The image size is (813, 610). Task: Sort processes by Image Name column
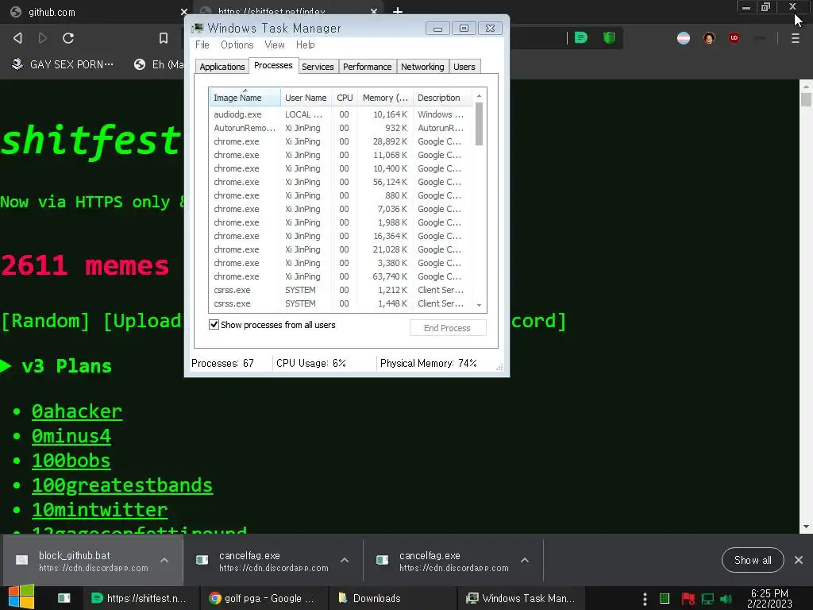pos(245,98)
